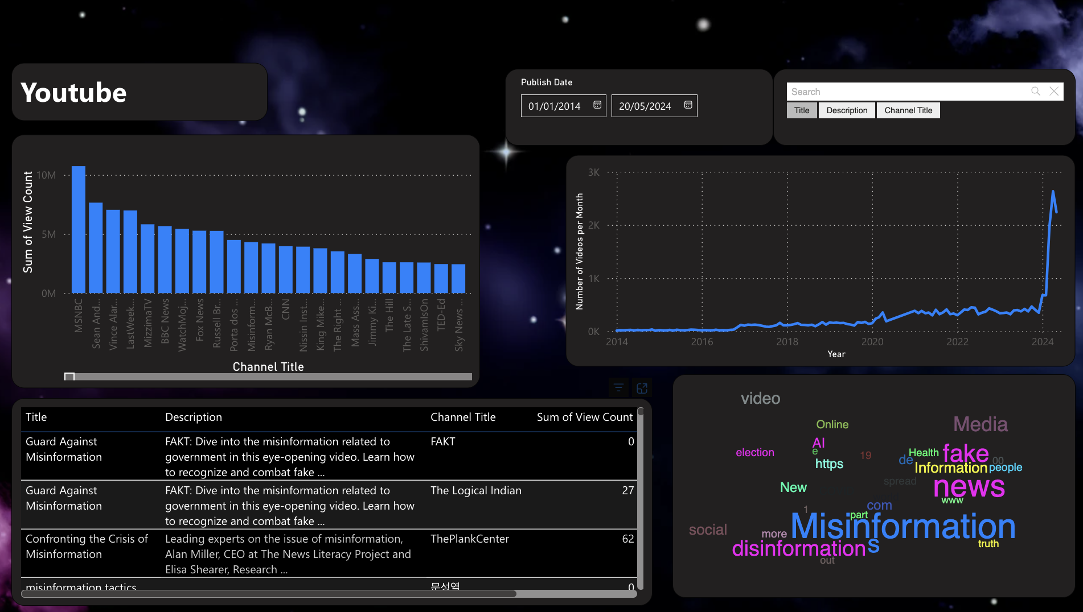
Task: Click 'social' in the word cloud
Action: click(708, 530)
